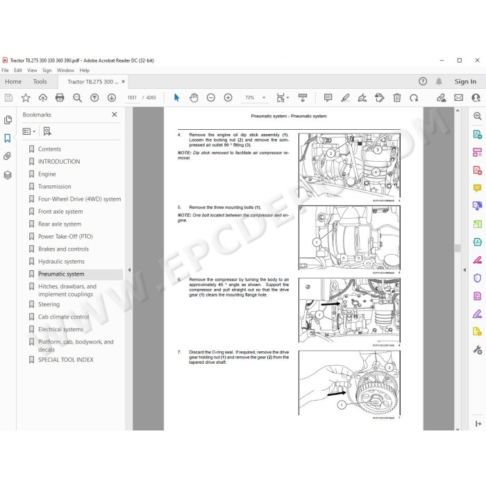The width and height of the screenshot is (486, 486).
Task: Delete with the trash can icon
Action: [396, 98]
